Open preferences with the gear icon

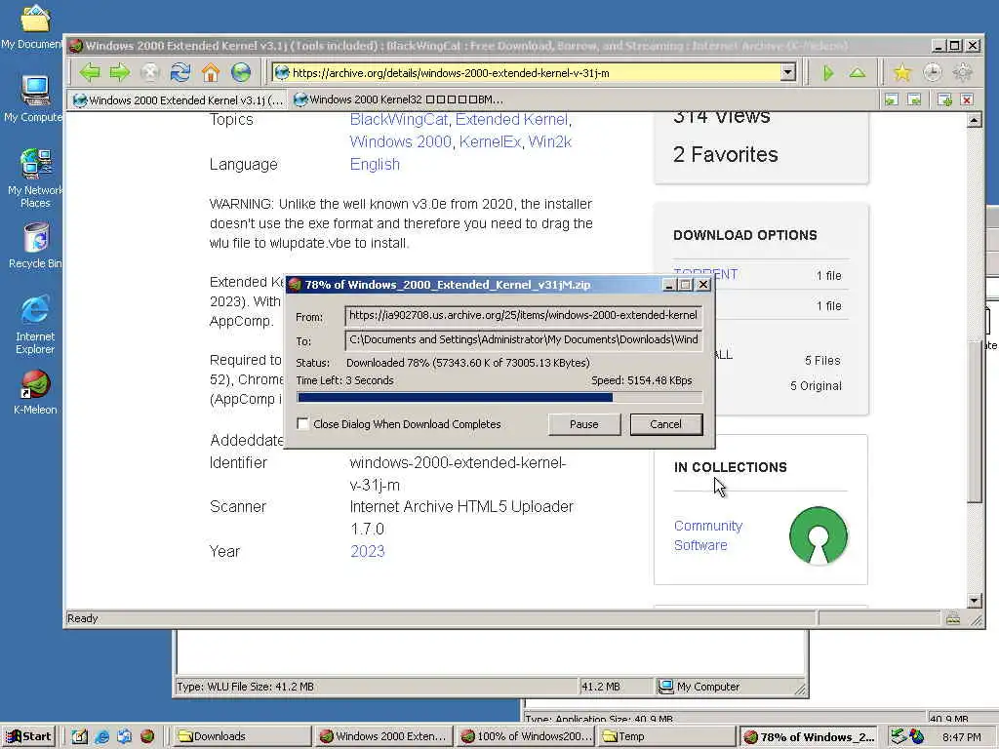tap(962, 72)
